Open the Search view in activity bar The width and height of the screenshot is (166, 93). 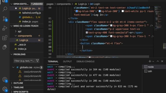pos(5,9)
